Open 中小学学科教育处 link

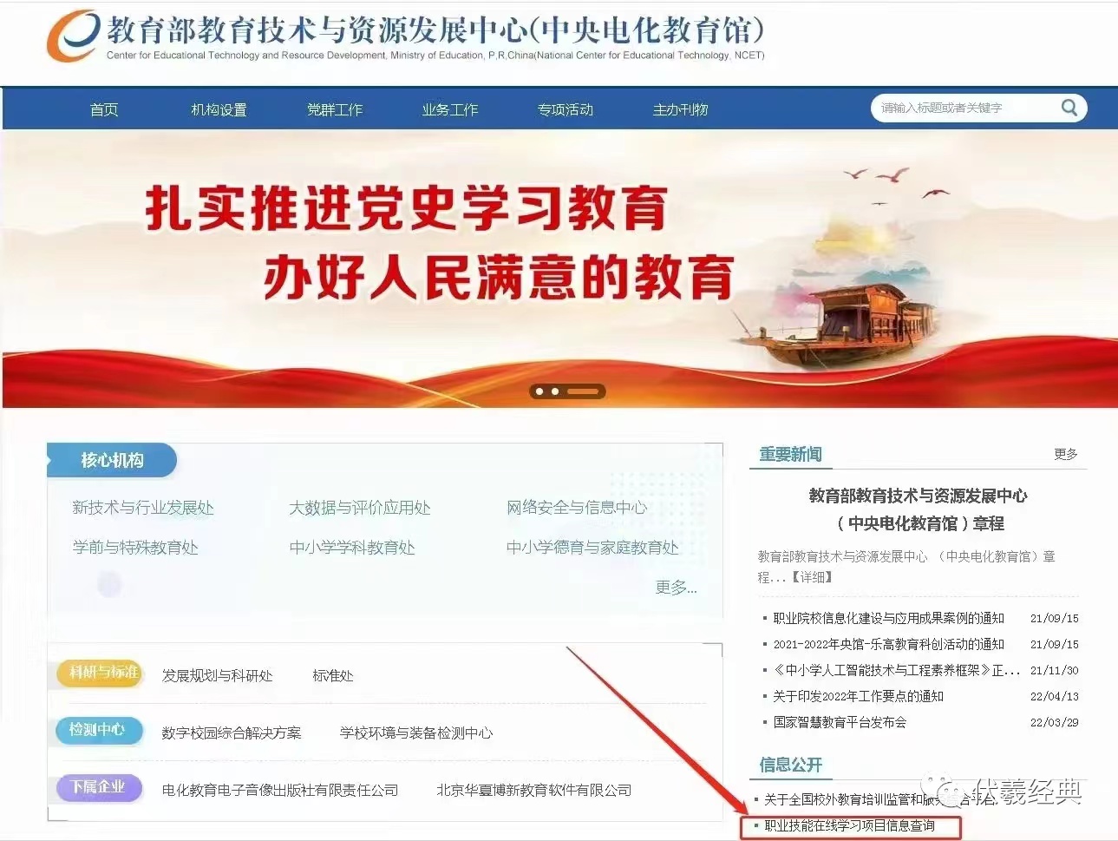click(352, 548)
